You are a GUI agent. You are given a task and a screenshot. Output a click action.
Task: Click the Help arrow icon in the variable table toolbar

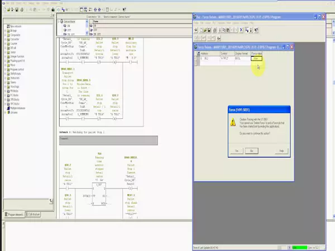click(256, 30)
